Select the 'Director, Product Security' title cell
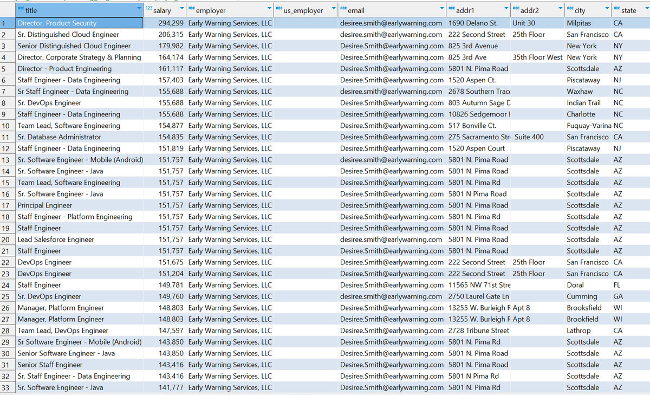 80,23
